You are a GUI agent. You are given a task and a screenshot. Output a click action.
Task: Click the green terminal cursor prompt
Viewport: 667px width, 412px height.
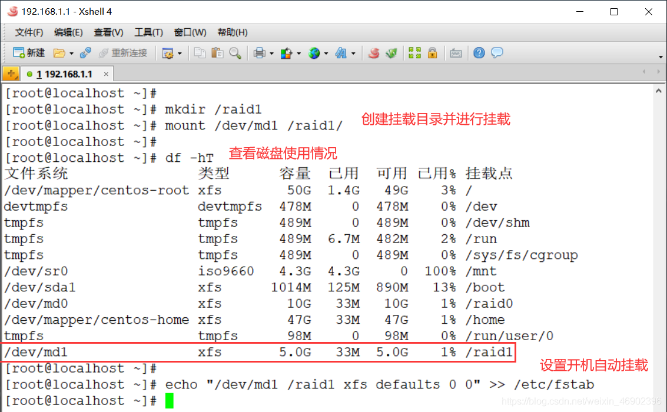pos(170,400)
